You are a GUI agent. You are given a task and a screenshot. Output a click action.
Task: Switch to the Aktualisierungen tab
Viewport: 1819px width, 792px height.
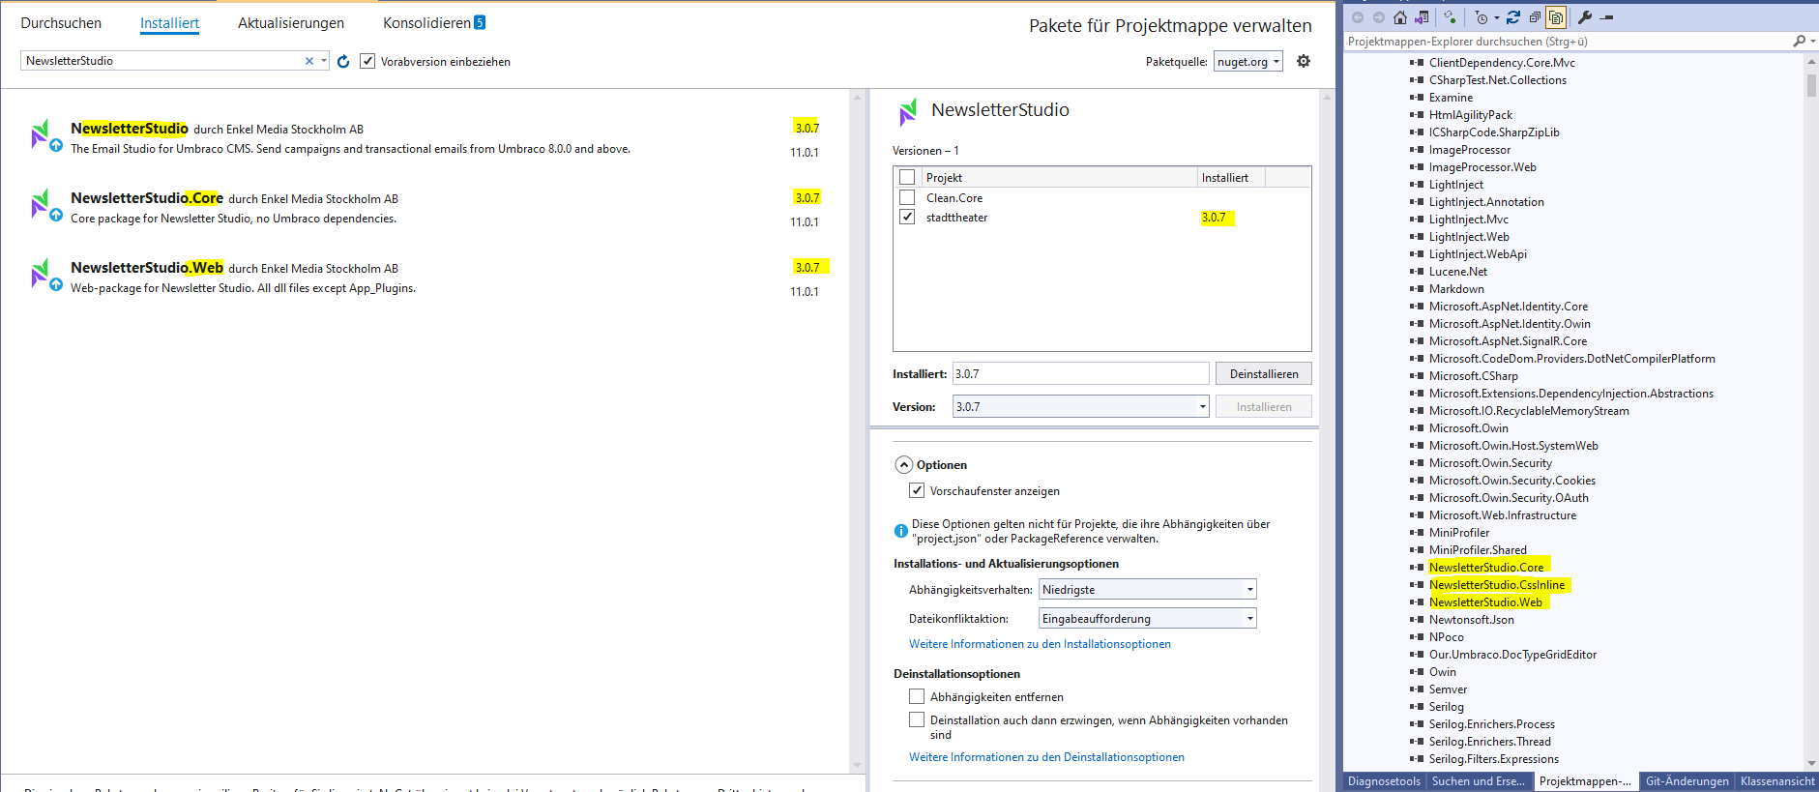(x=291, y=23)
